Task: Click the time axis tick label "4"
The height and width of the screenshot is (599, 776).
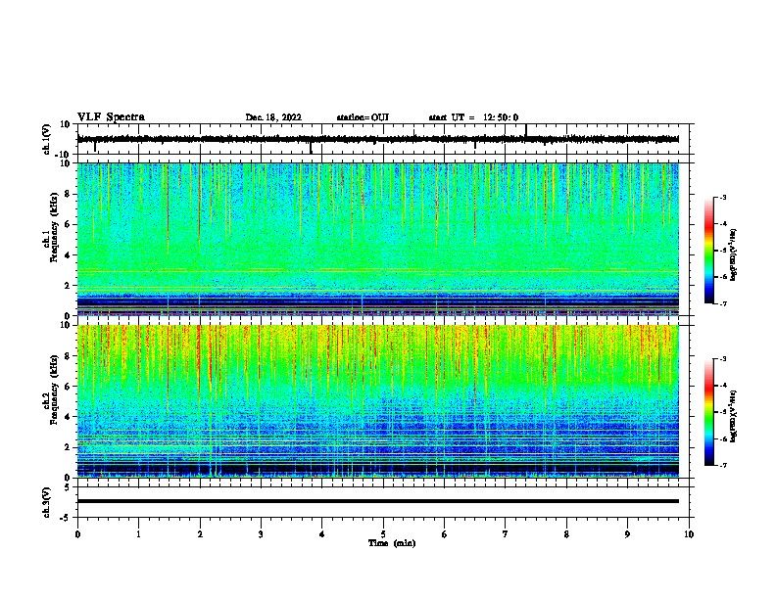Action: pos(322,534)
